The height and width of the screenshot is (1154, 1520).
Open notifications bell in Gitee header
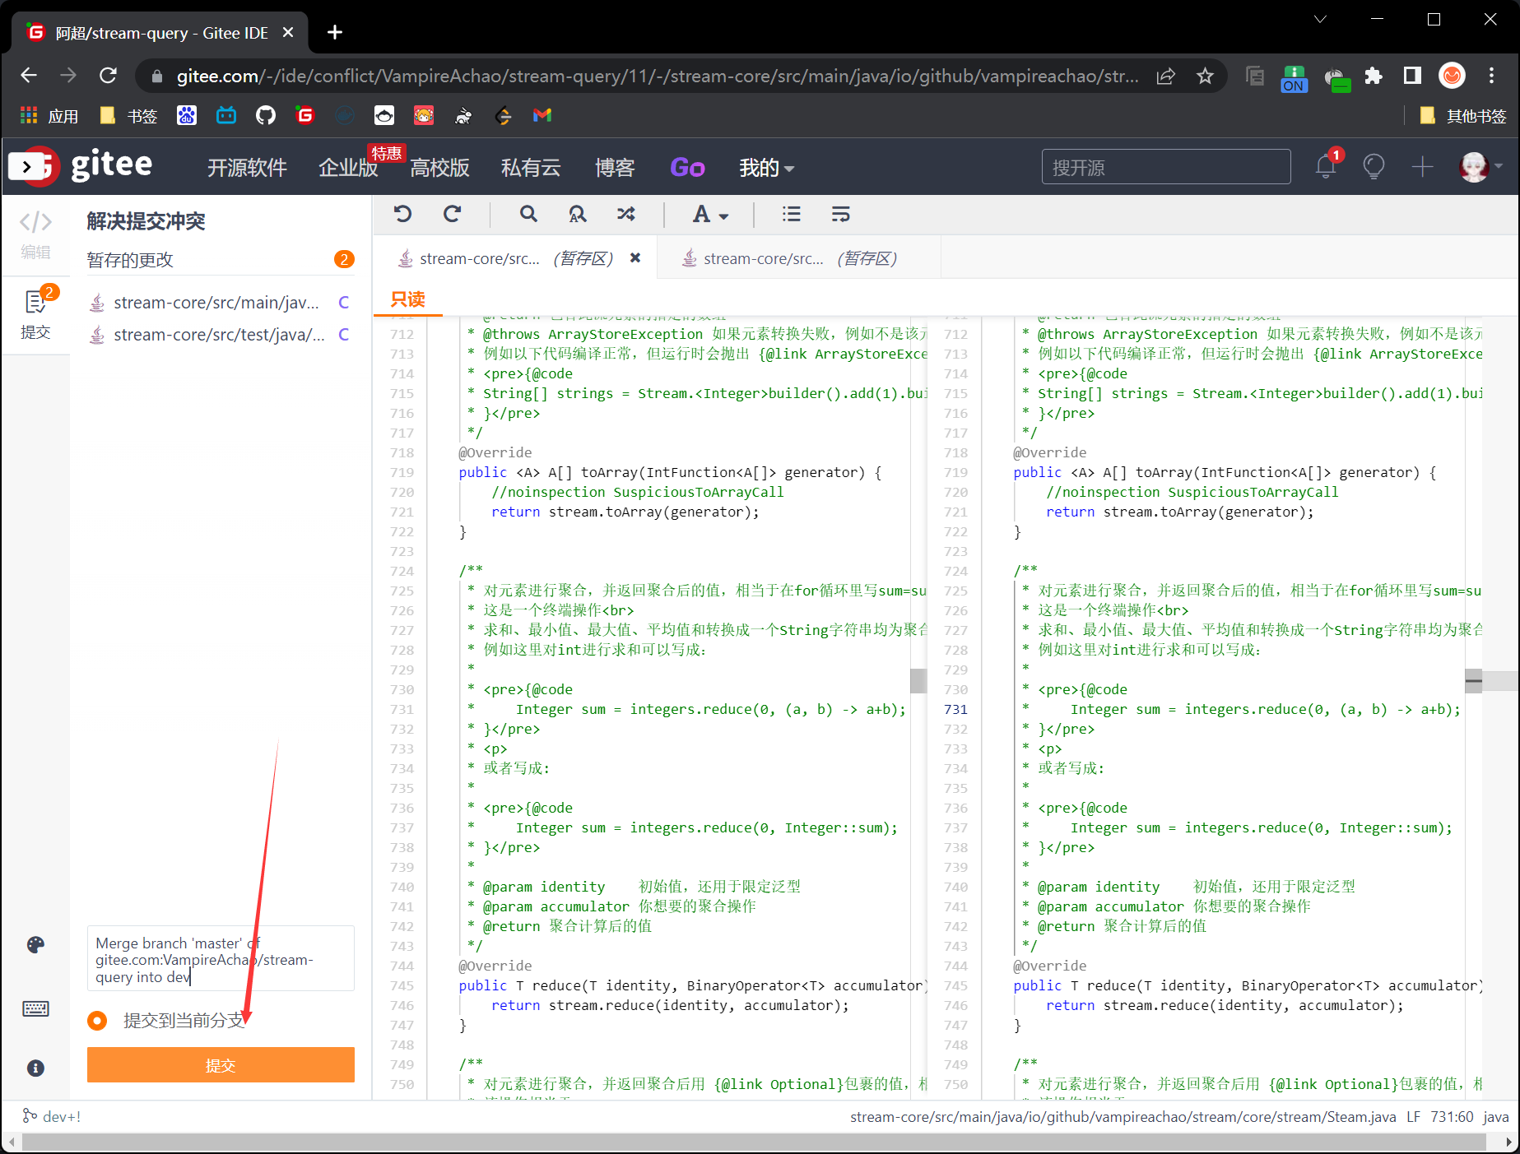point(1325,167)
